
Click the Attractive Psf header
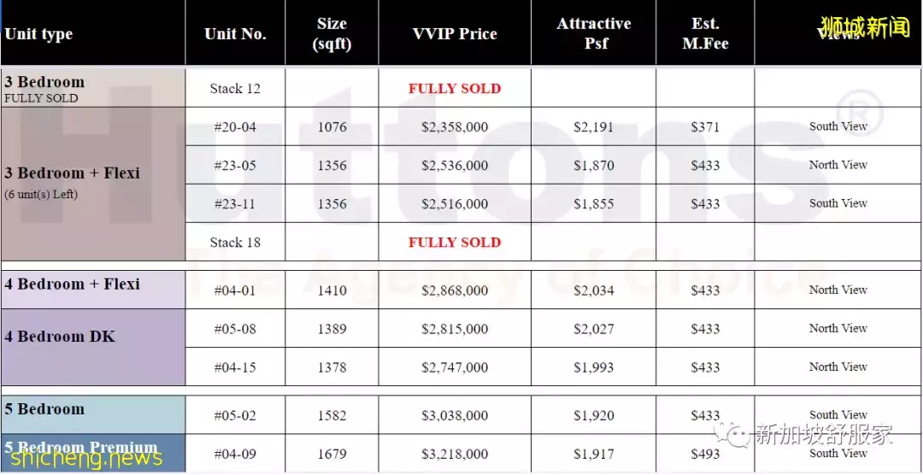[594, 33]
